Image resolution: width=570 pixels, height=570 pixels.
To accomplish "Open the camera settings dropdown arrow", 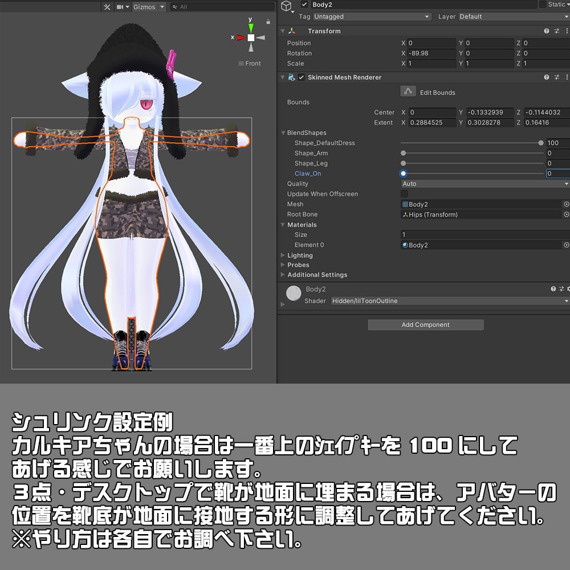I will click(128, 7).
